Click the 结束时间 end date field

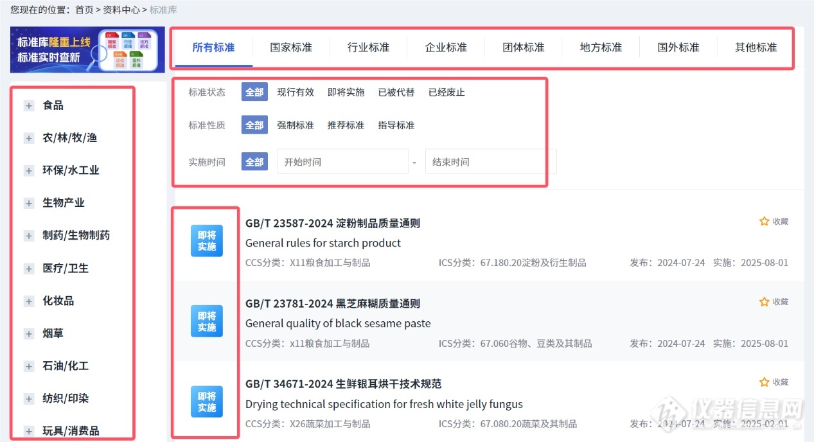click(490, 162)
